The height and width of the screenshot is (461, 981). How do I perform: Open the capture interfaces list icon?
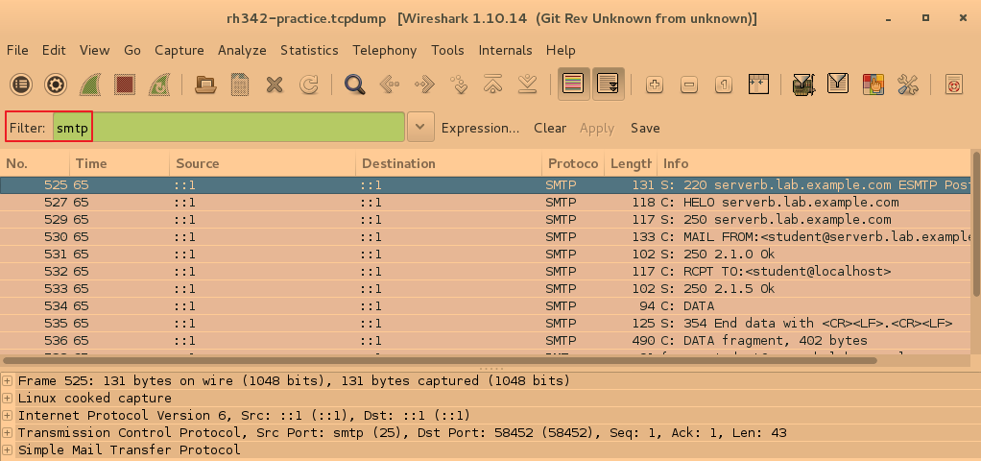20,85
